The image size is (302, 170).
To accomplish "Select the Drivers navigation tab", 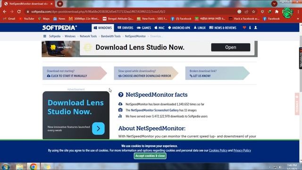I will (126, 28).
